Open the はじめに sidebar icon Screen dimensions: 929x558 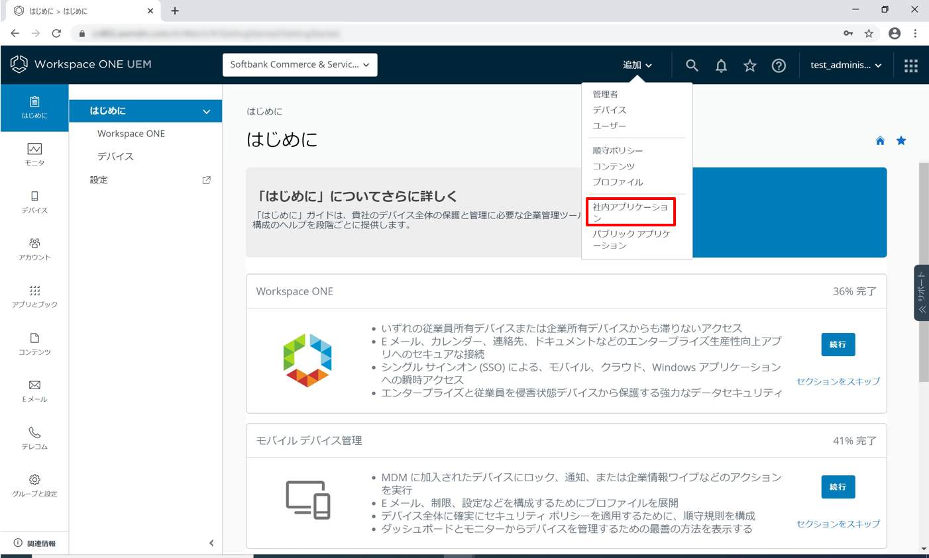tap(34, 107)
